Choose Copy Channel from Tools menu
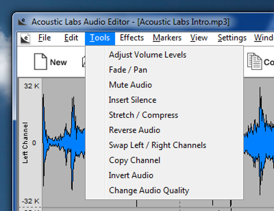The image size is (274, 211). tap(135, 160)
